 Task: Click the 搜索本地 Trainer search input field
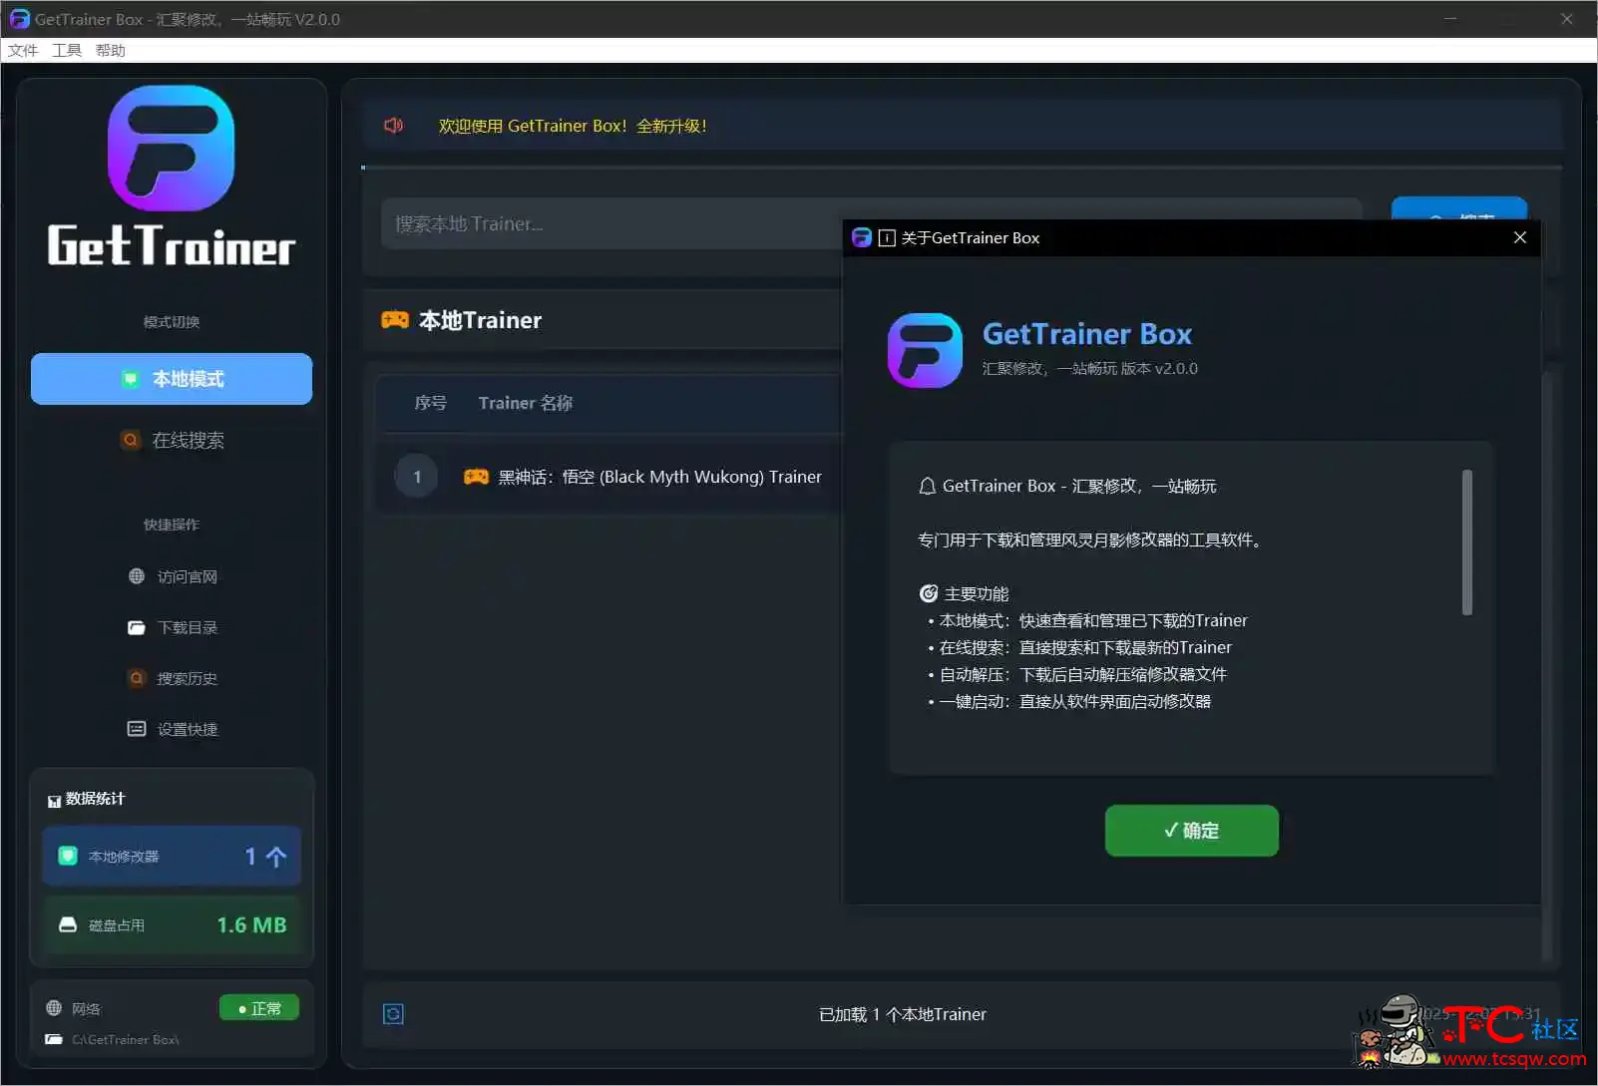pos(698,223)
